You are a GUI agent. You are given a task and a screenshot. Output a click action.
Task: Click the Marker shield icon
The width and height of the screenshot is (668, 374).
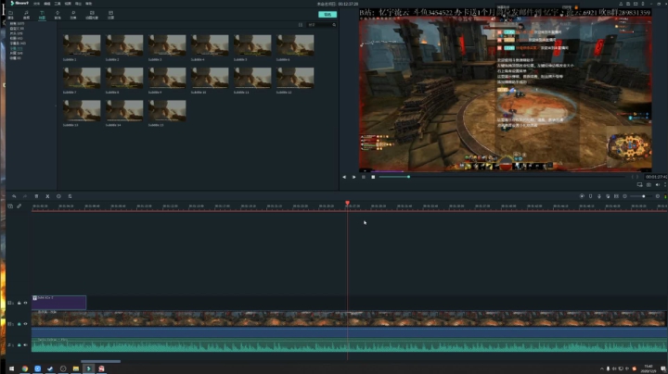click(590, 196)
